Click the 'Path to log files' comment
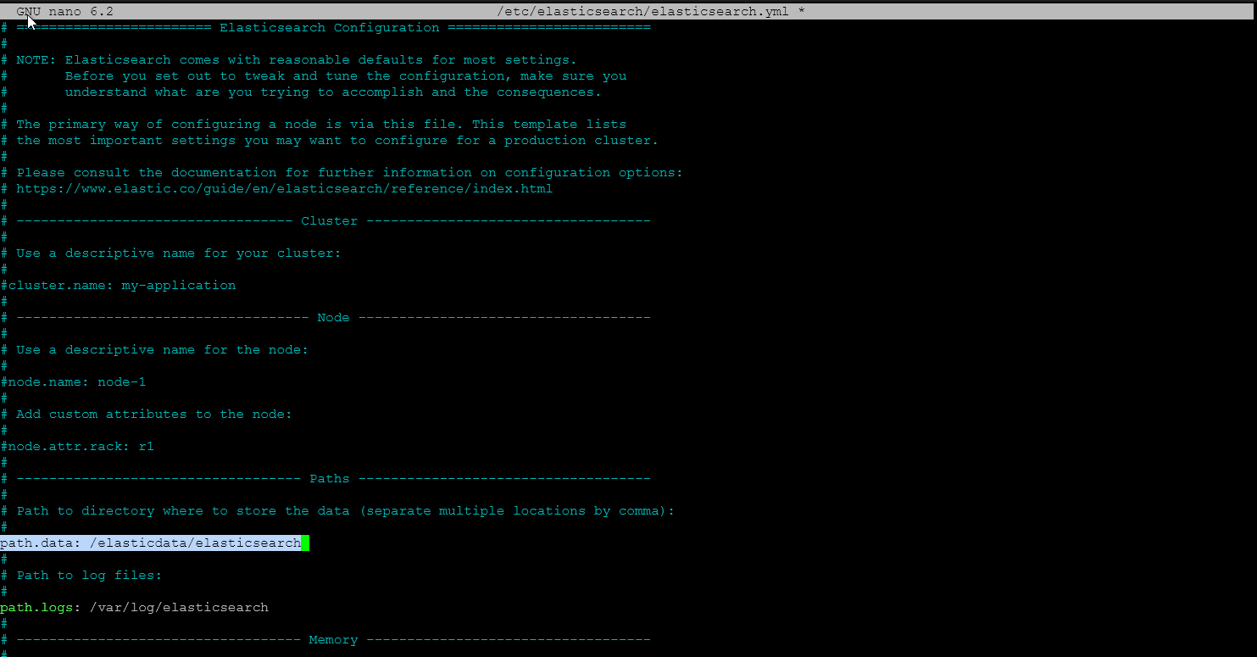 pos(81,576)
